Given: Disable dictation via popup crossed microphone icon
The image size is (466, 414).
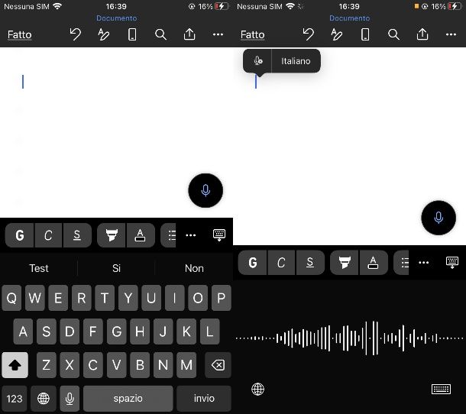Looking at the screenshot, I should (x=257, y=61).
